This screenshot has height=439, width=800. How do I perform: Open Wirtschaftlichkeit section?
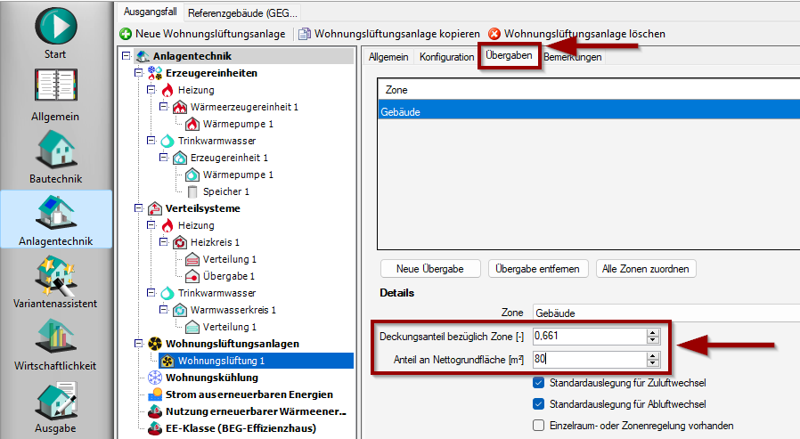(x=55, y=345)
